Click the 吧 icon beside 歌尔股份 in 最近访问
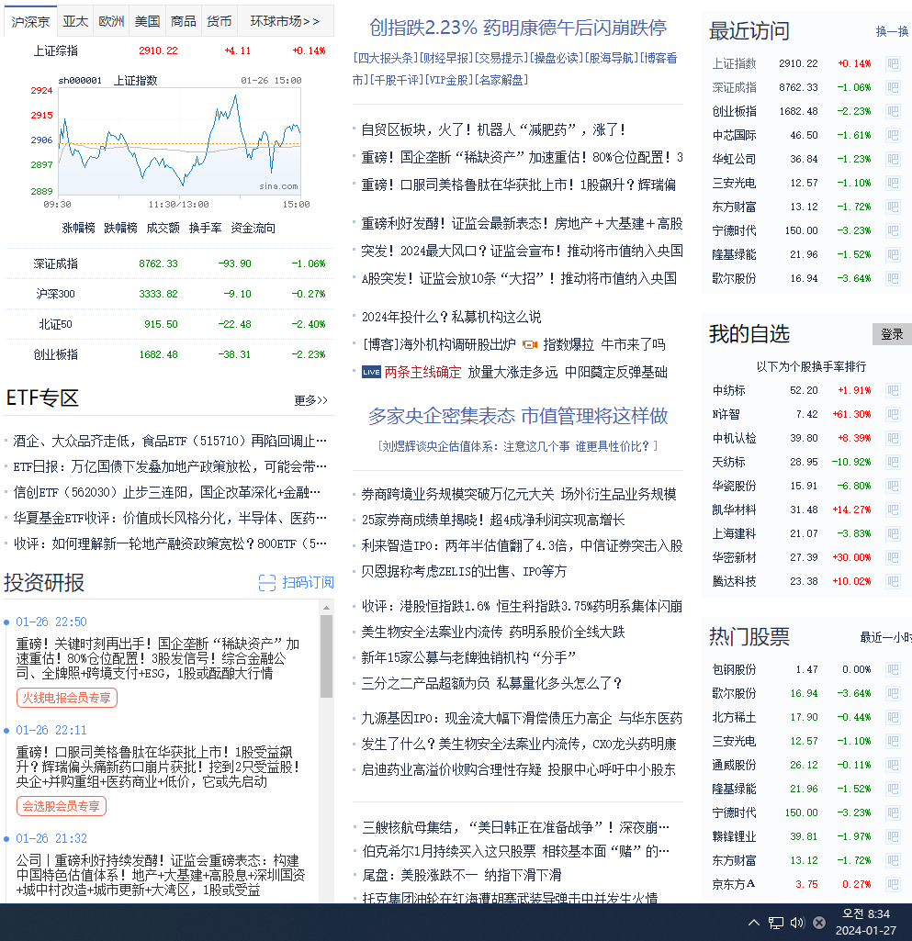This screenshot has height=941, width=912. [893, 278]
